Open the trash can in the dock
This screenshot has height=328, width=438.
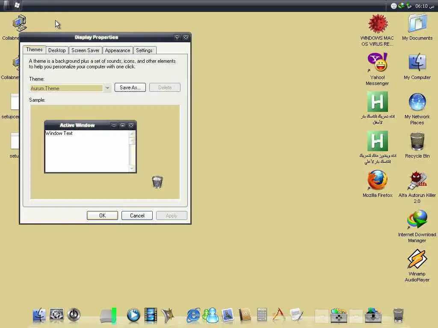click(398, 316)
